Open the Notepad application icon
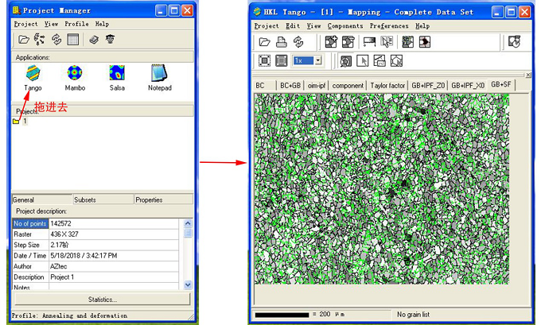Viewport: 541px width, 325px height. [x=159, y=75]
